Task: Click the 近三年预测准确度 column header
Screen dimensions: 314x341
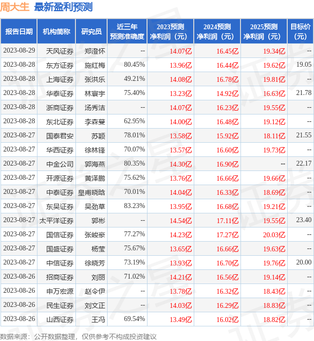Action: [x=127, y=32]
